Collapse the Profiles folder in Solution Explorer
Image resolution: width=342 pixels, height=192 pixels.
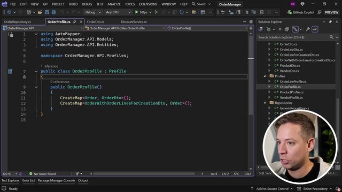[265, 76]
